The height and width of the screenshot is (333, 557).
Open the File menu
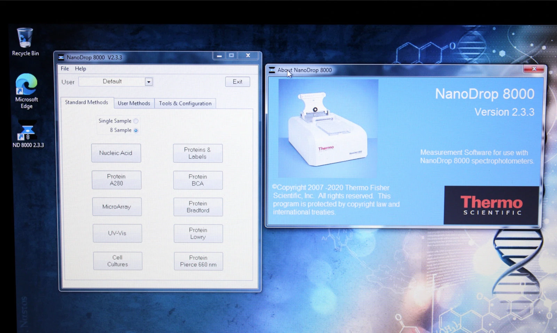point(65,69)
